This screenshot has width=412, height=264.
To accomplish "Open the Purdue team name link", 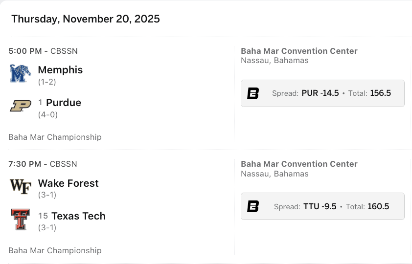I will [64, 103].
